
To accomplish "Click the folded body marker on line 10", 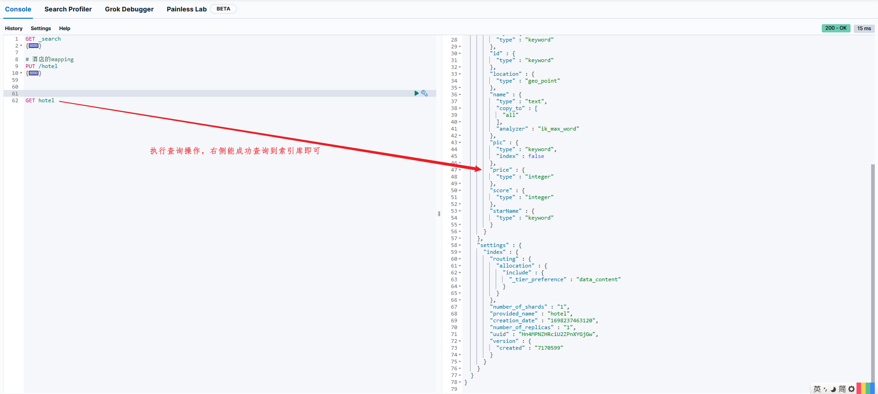I will 34,73.
